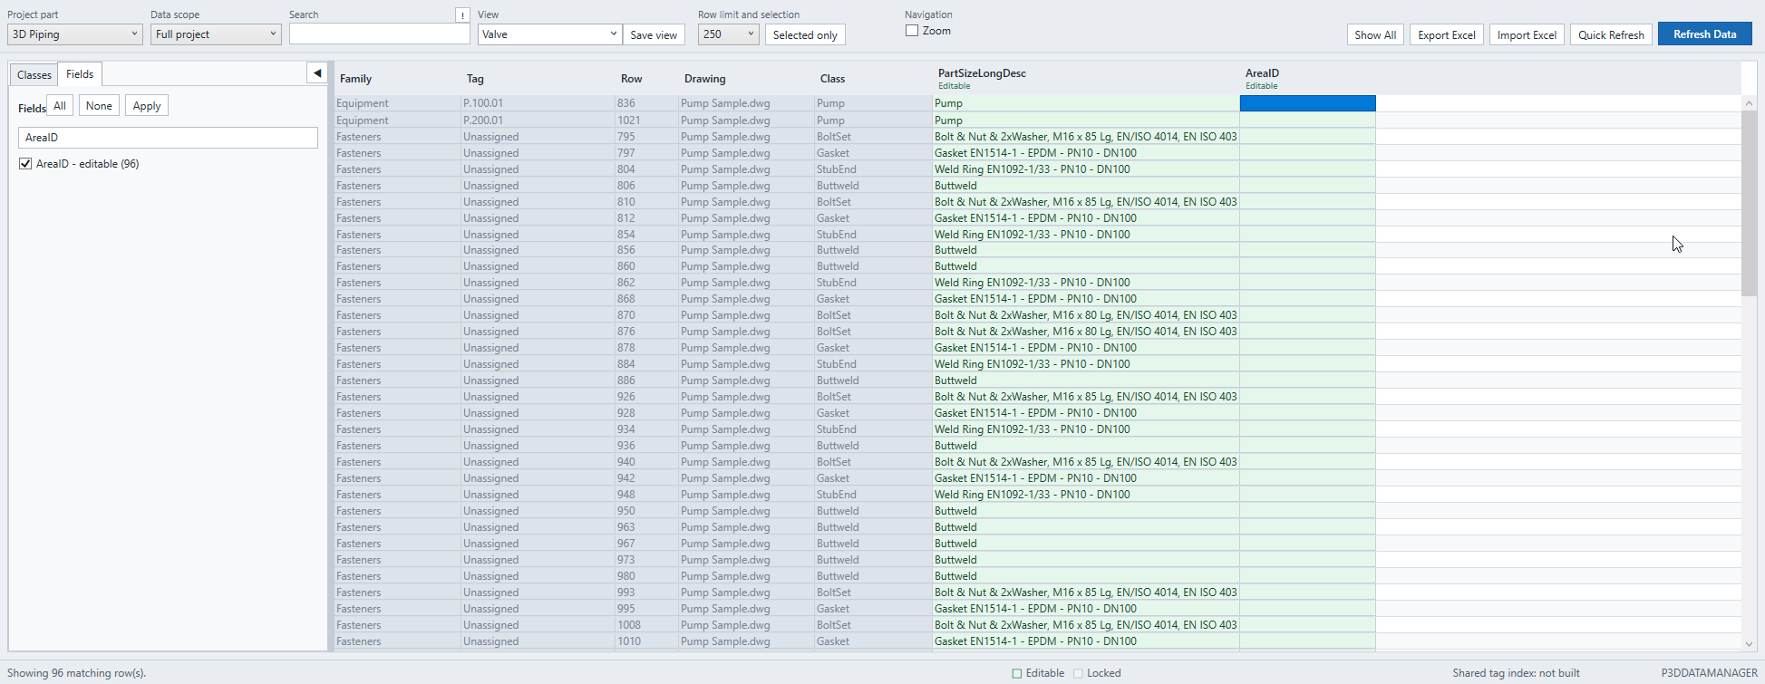Select All fields button
This screenshot has height=684, width=1765.
60,106
